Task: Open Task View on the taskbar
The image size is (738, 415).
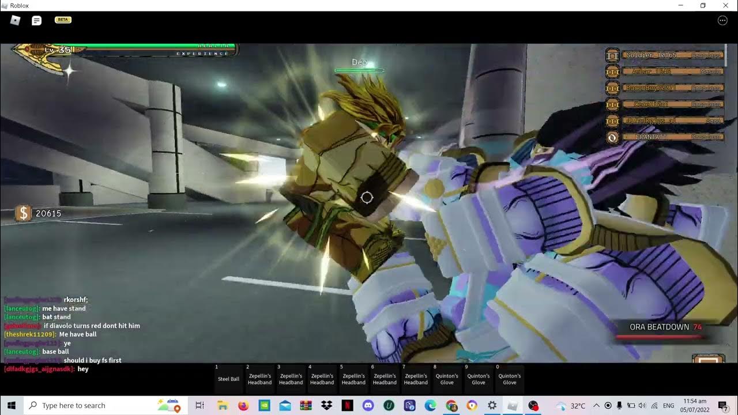Action: tap(200, 405)
